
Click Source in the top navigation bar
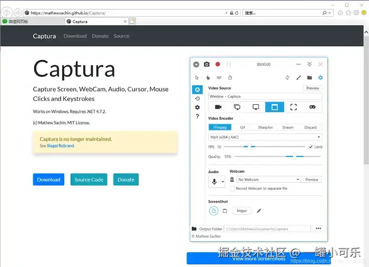[x=121, y=36]
